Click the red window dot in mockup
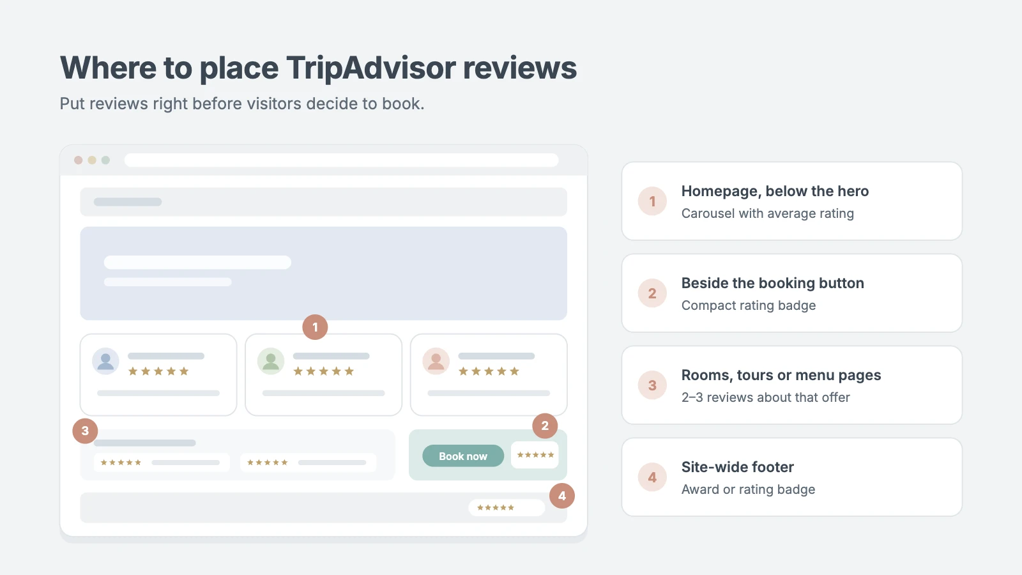This screenshot has height=575, width=1022. [78, 160]
